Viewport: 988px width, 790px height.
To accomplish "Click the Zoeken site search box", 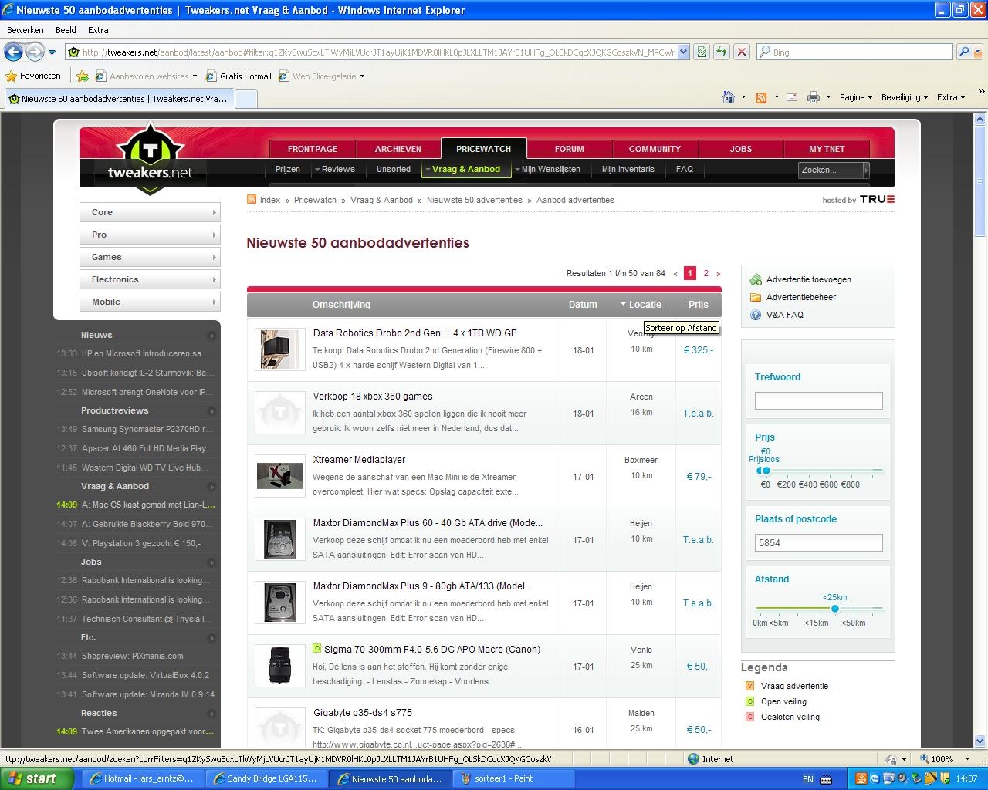I will pyautogui.click(x=830, y=170).
